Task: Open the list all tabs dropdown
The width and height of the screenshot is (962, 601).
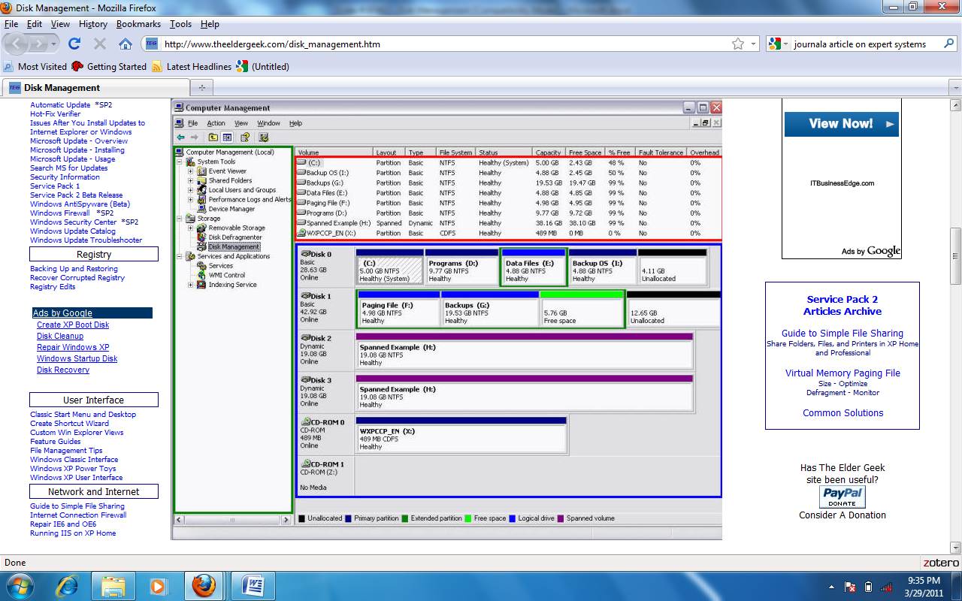Action: click(954, 87)
